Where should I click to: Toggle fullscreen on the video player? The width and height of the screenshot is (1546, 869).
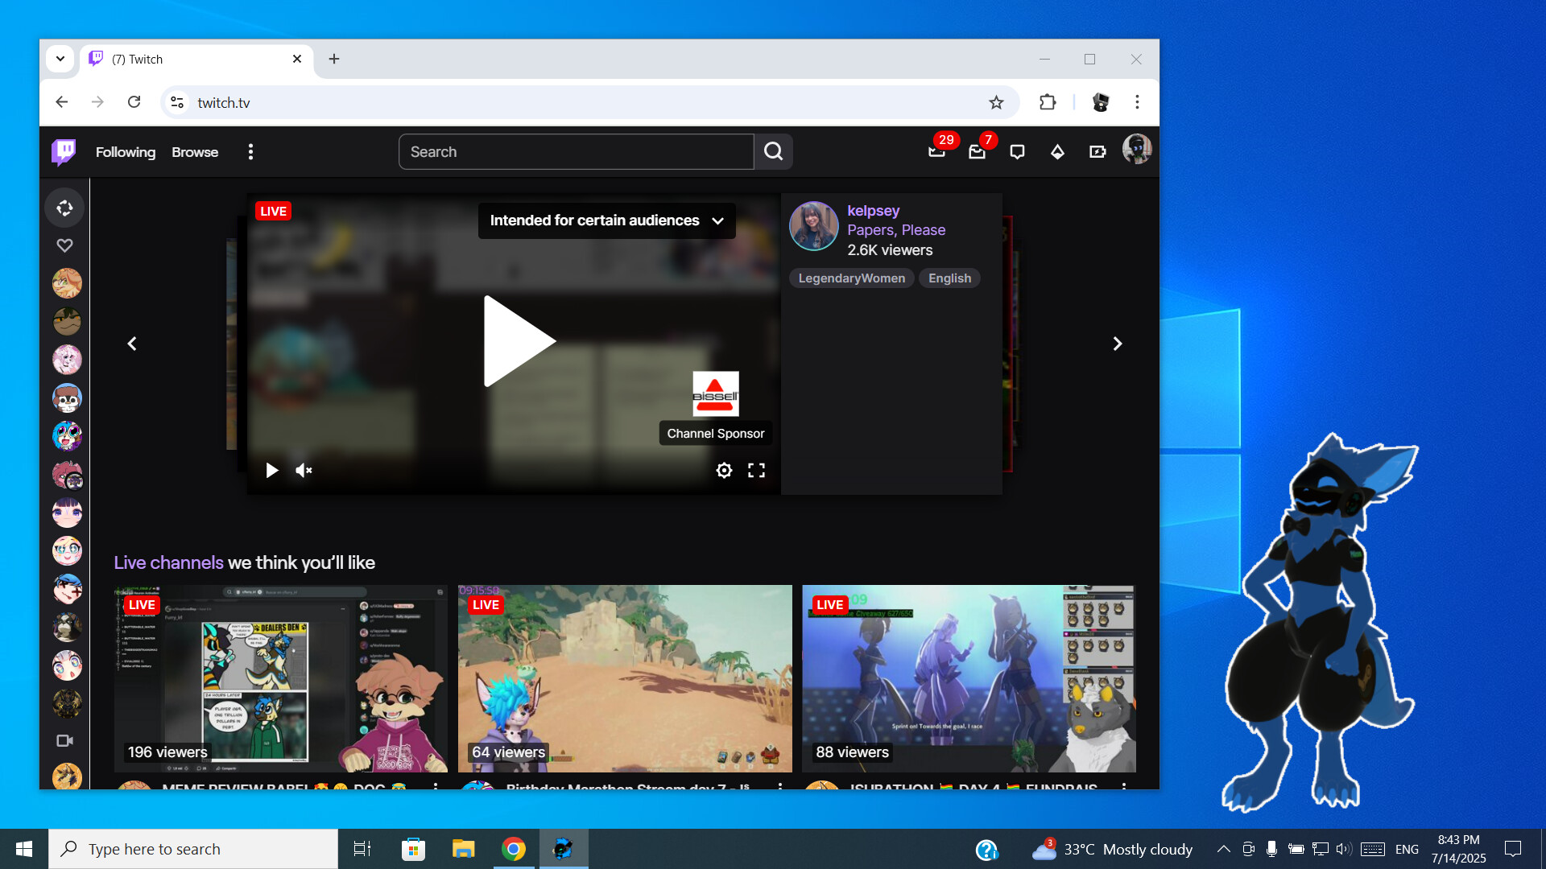pos(755,470)
